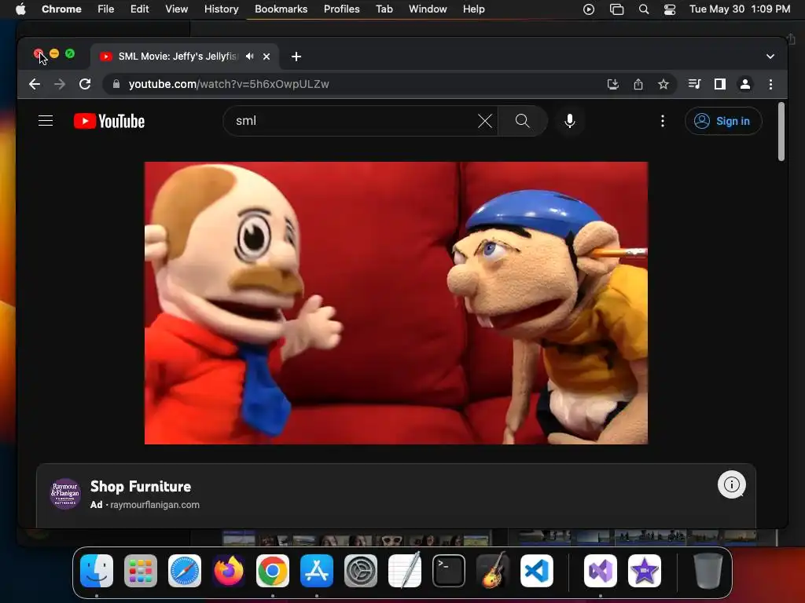This screenshot has width=805, height=603.
Task: Clear the search text with X icon
Action: click(484, 121)
